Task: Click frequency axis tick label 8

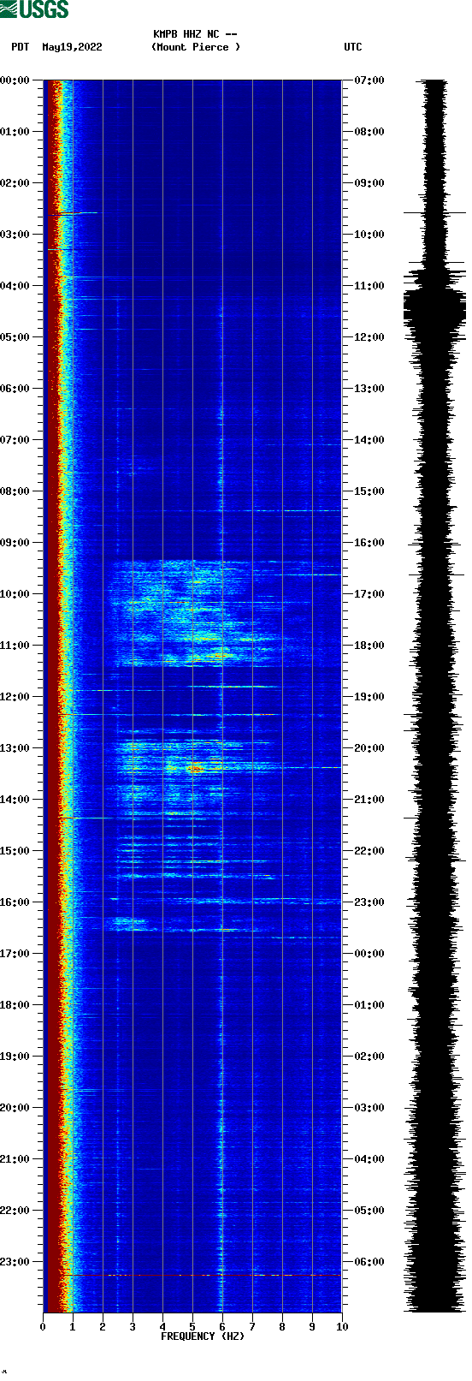Action: click(282, 1327)
